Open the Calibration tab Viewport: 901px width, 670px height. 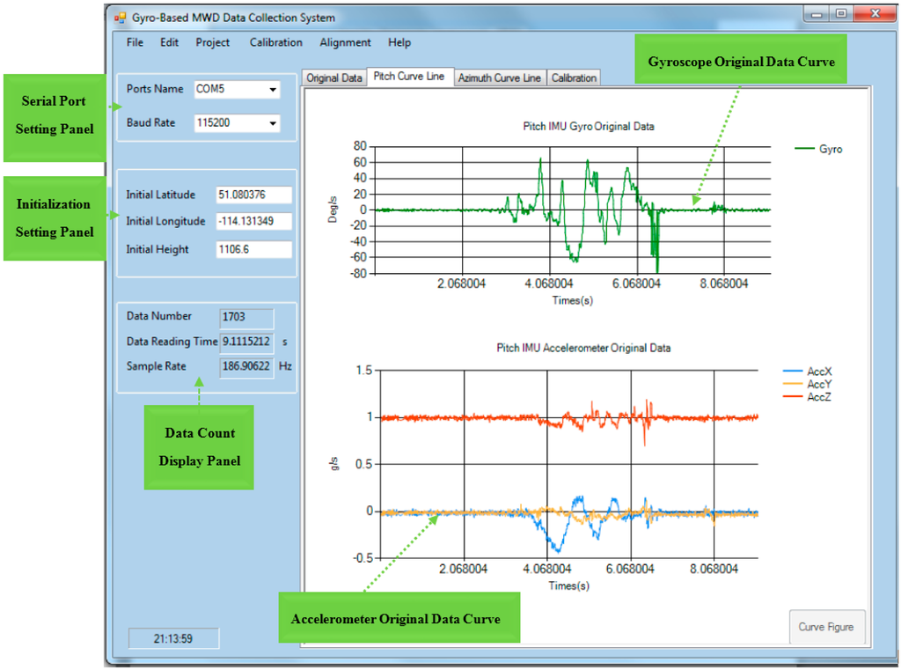pos(574,78)
